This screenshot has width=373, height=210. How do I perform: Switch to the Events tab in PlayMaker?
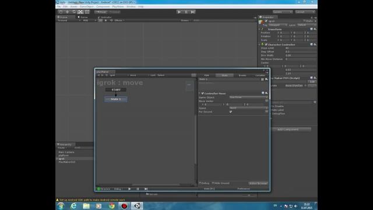242,75
